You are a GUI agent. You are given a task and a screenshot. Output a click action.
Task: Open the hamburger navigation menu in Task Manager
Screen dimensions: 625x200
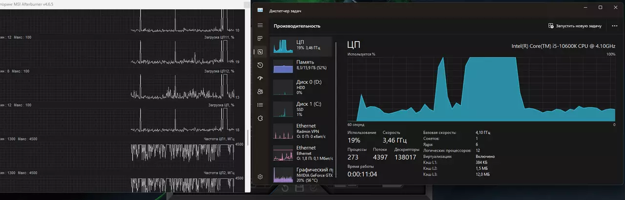[x=260, y=25]
